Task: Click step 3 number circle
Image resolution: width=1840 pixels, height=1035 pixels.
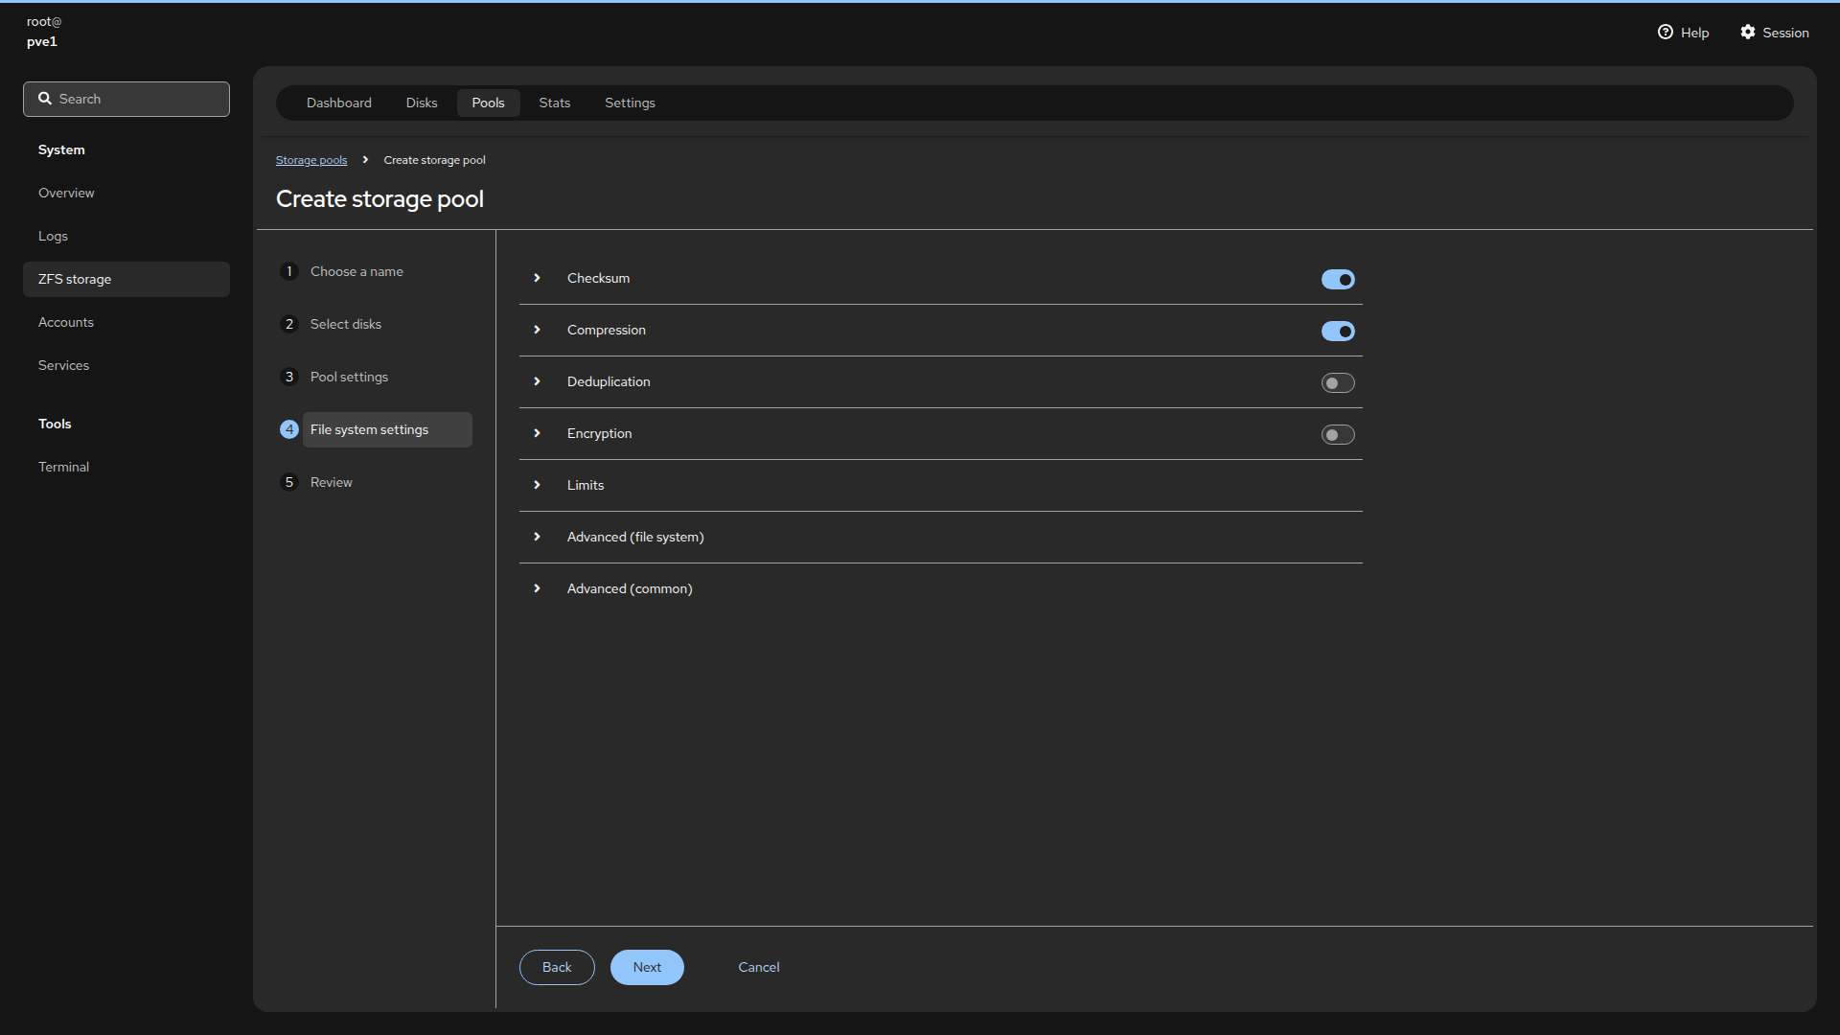Action: pyautogui.click(x=289, y=378)
